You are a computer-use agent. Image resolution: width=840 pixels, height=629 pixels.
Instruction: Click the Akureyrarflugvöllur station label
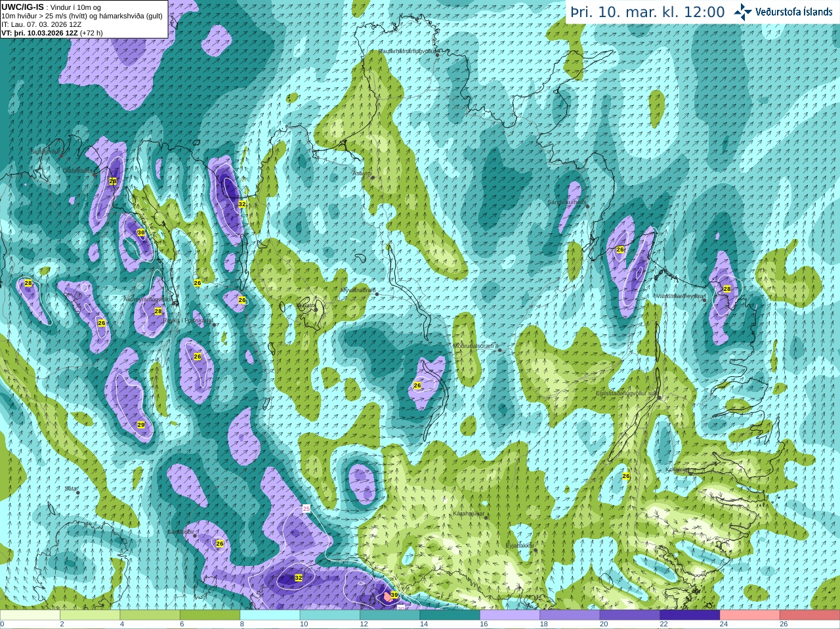148,299
